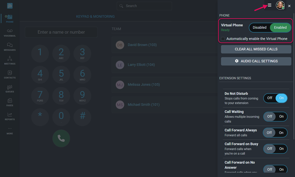Open the Queues sidebar icon
Image resolution: width=295 pixels, height=177 pixels.
click(10, 88)
